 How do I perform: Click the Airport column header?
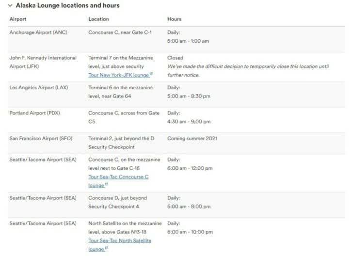pos(18,19)
